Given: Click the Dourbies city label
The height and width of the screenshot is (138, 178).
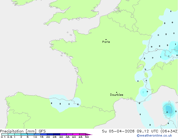Looking at the screenshot, I should [x=117, y=95].
